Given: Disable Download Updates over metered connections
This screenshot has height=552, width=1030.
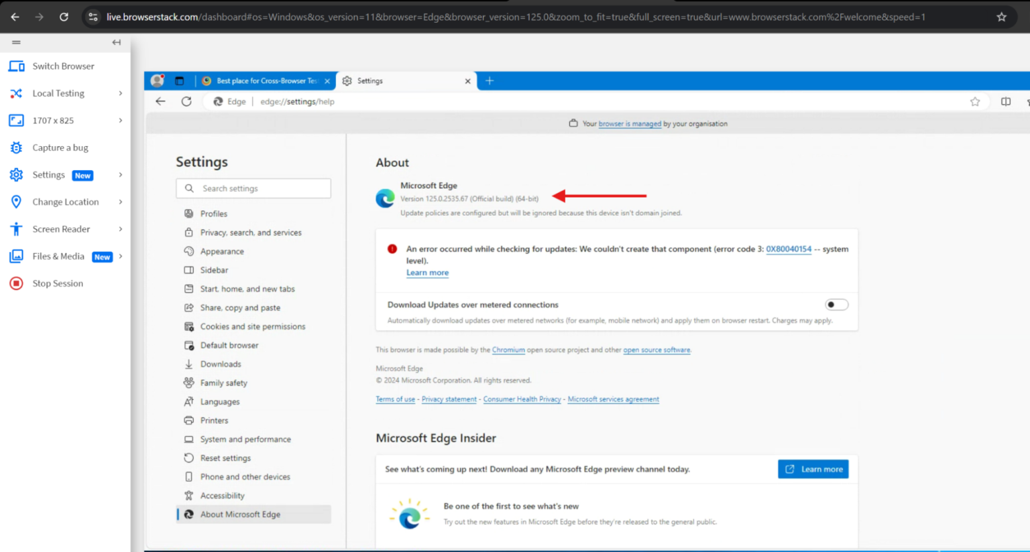Looking at the screenshot, I should 836,304.
